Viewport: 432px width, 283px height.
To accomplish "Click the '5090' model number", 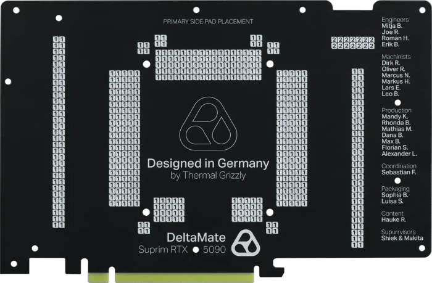I will tap(214, 250).
